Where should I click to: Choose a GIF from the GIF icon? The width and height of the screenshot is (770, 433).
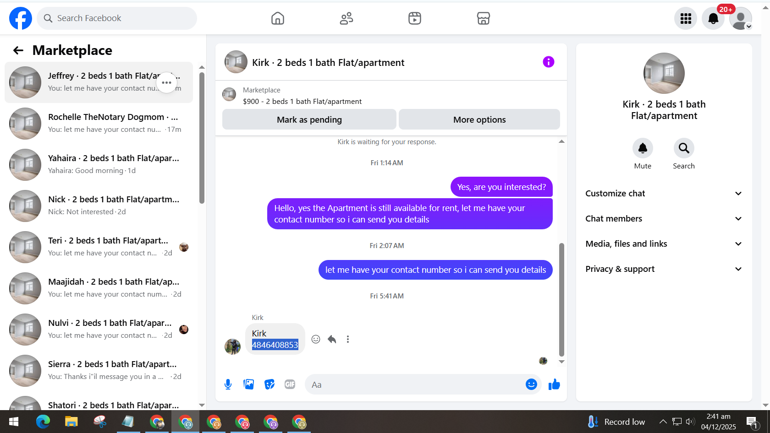290,384
